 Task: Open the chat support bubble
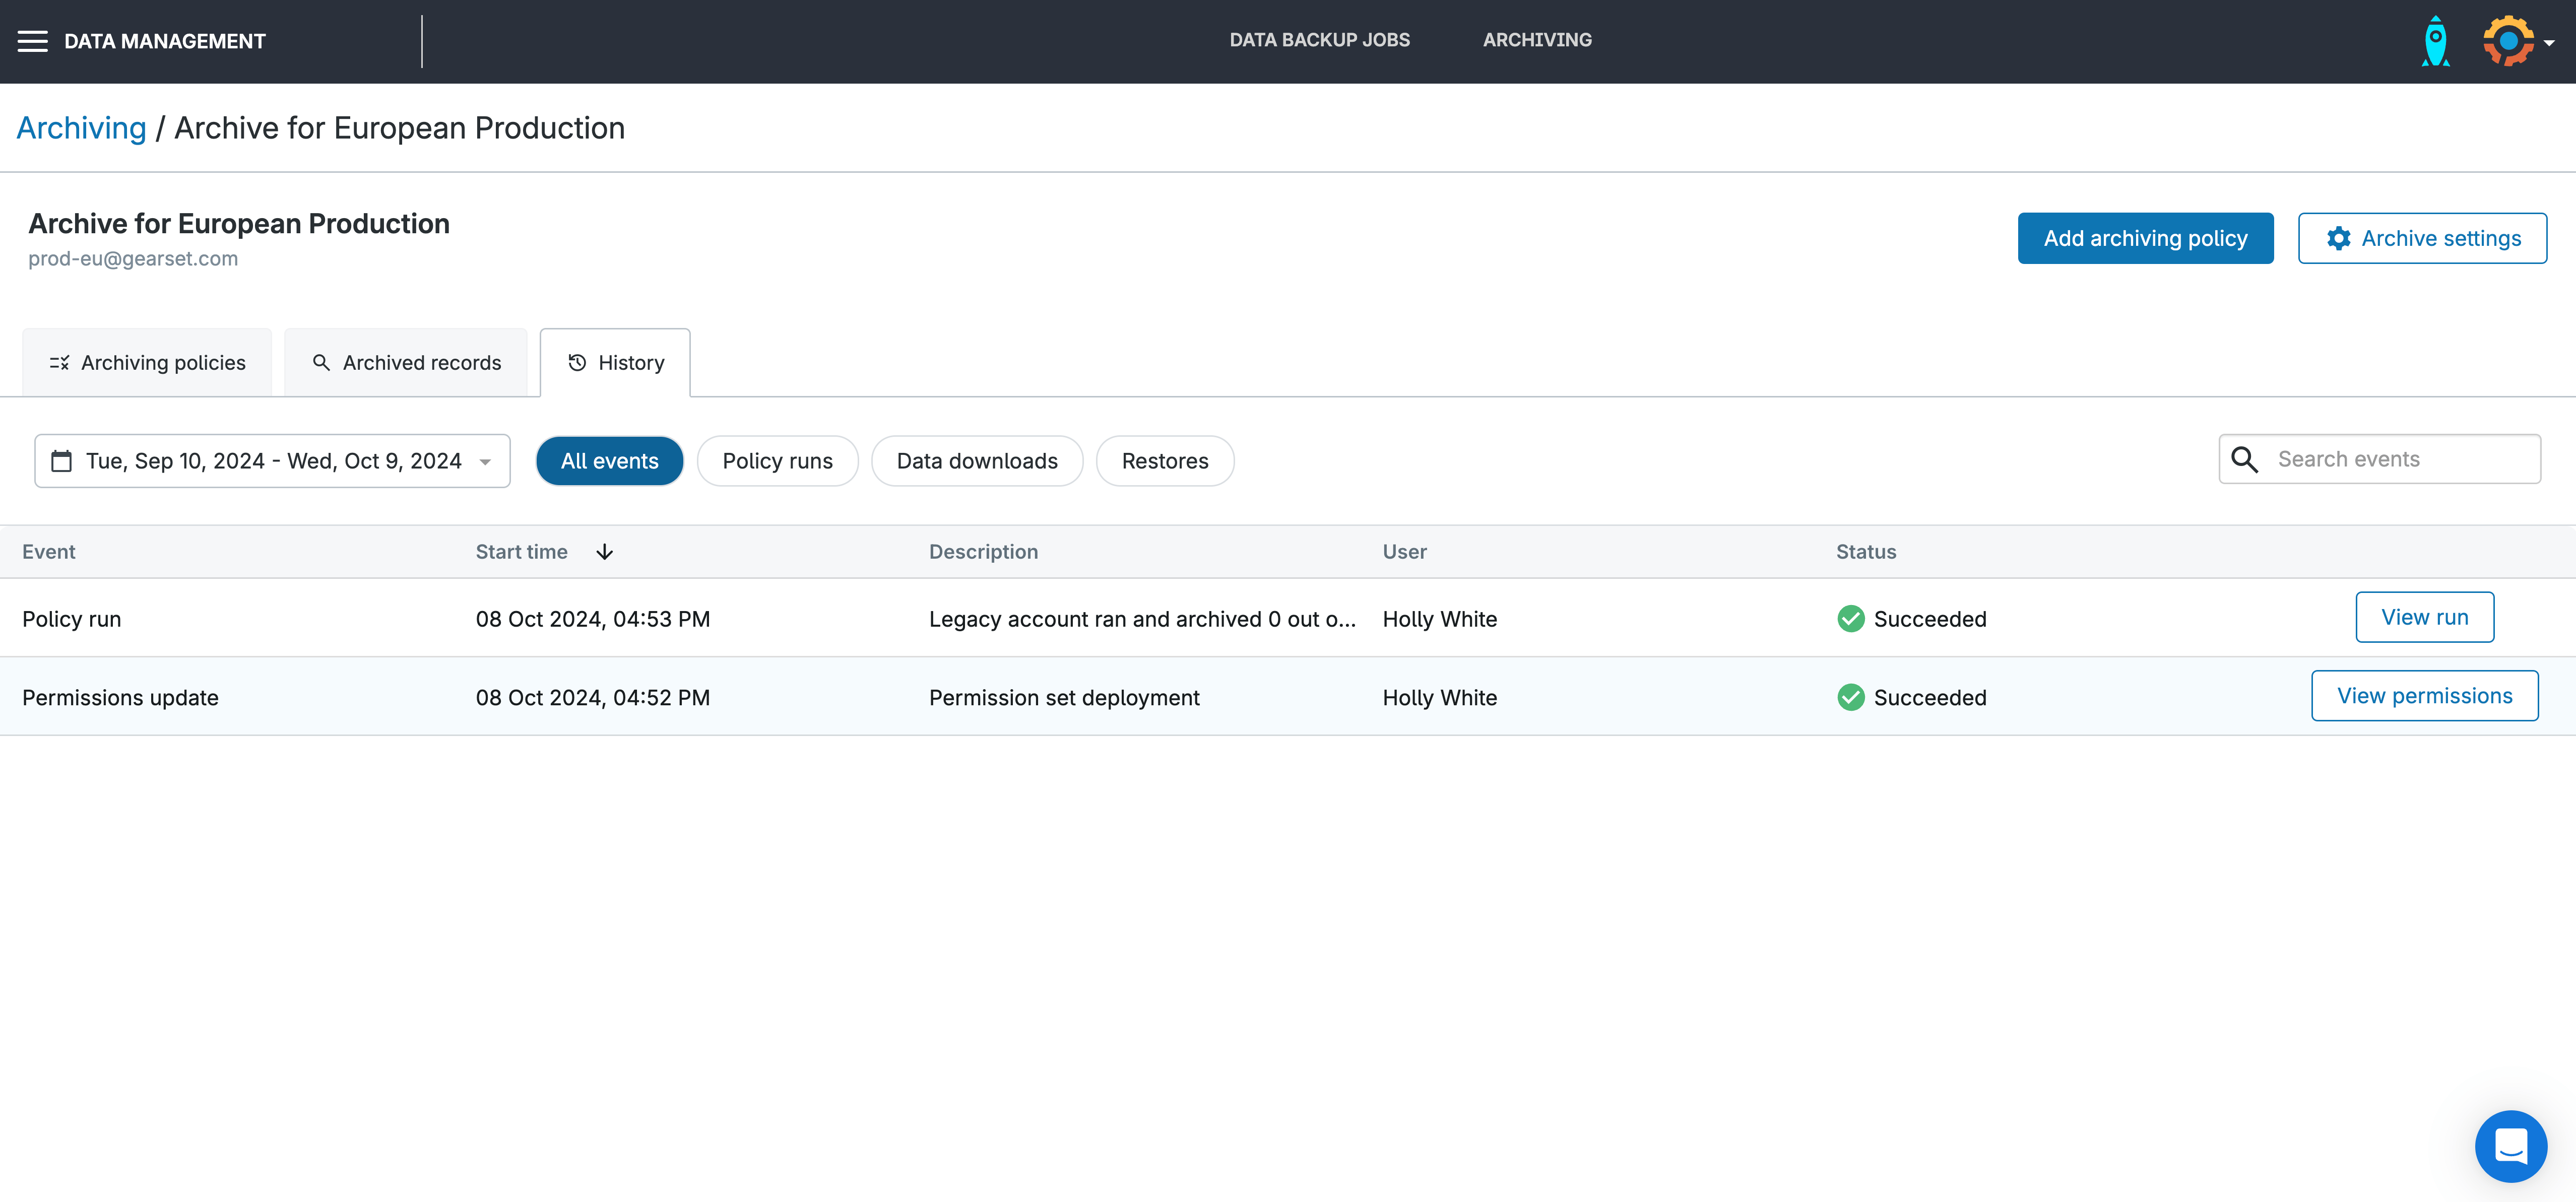[2510, 1146]
